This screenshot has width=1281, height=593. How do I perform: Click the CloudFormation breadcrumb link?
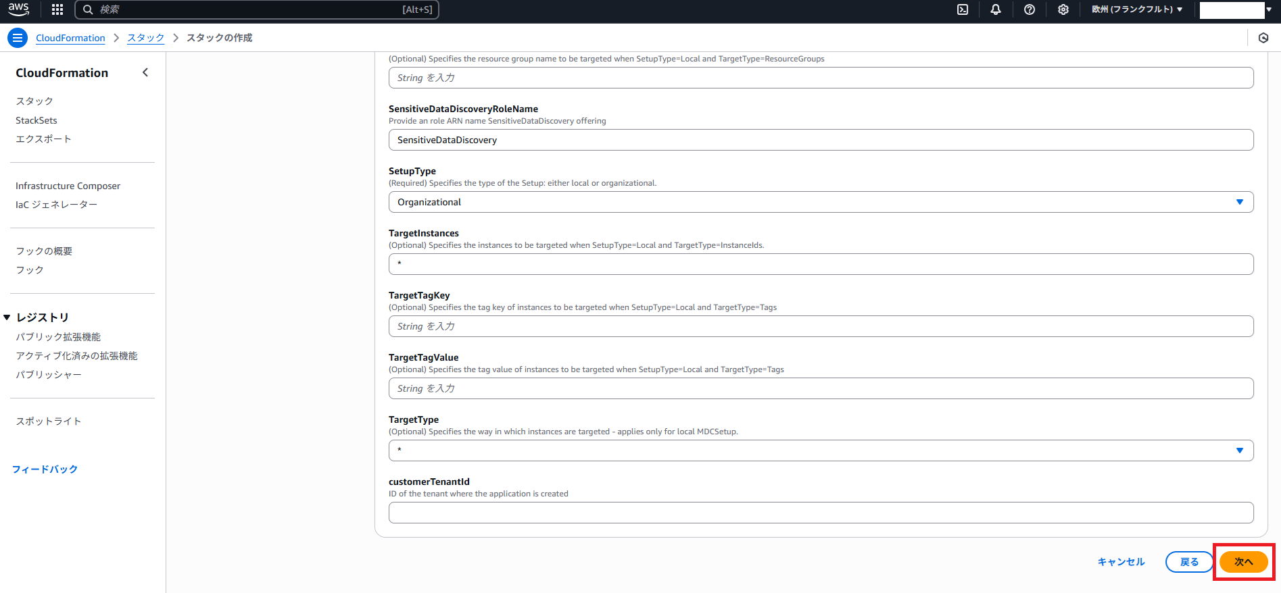point(70,38)
